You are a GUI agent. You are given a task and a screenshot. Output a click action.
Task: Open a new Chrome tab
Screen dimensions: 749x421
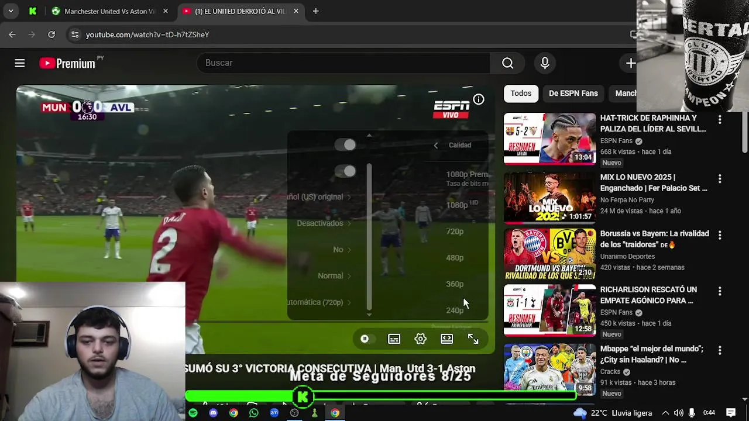point(315,11)
